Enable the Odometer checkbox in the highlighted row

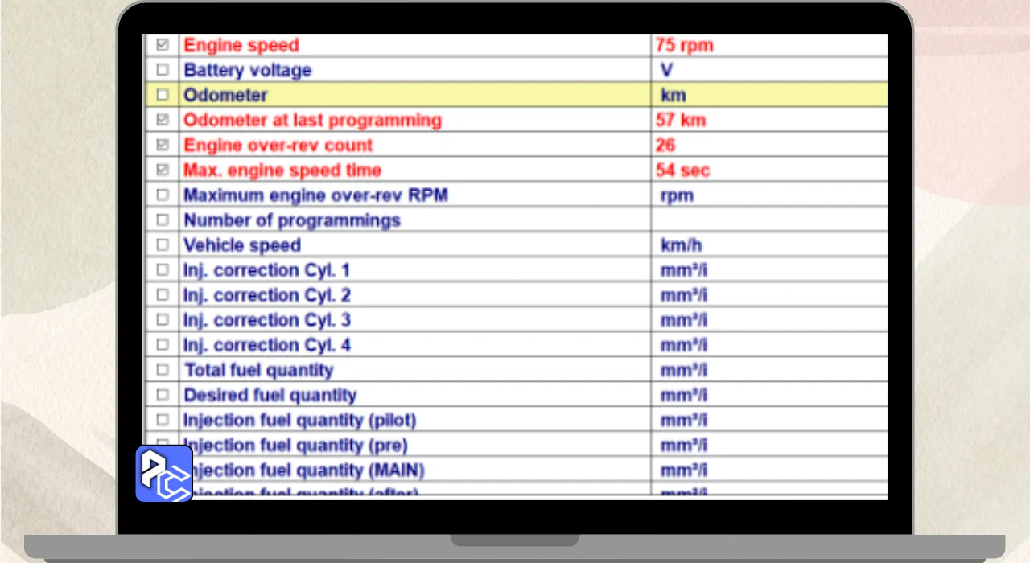[163, 95]
